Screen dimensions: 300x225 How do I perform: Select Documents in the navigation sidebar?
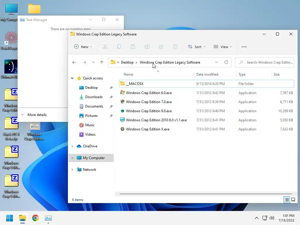tap(94, 106)
